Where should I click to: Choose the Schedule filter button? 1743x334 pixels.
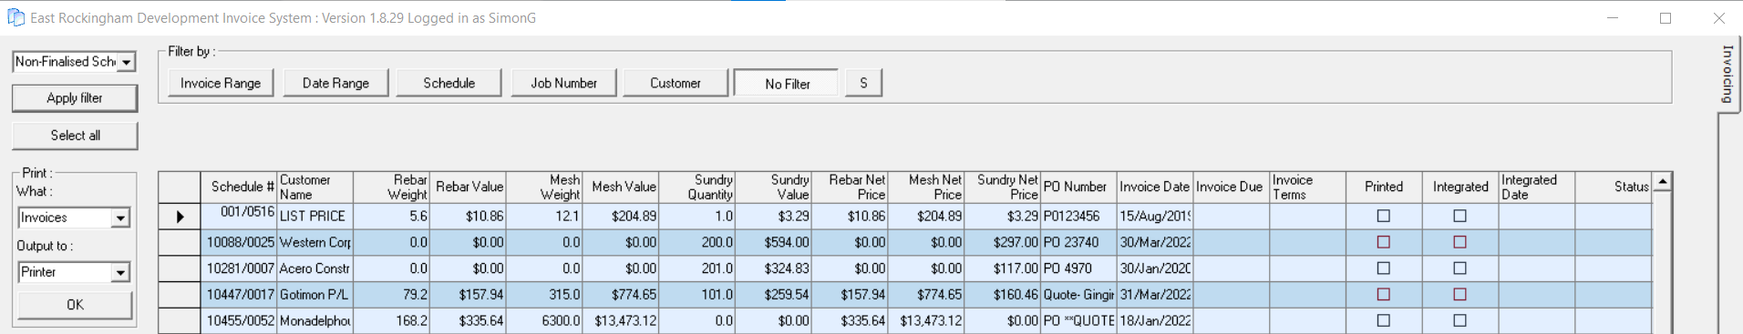[449, 83]
